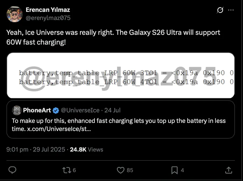Bookmark this post
243x181 pixels.
[174, 170]
